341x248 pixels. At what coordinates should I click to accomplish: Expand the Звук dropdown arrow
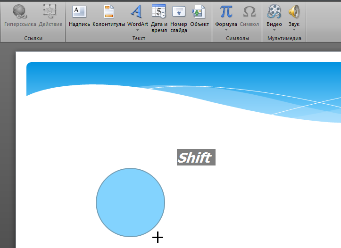tap(294, 30)
